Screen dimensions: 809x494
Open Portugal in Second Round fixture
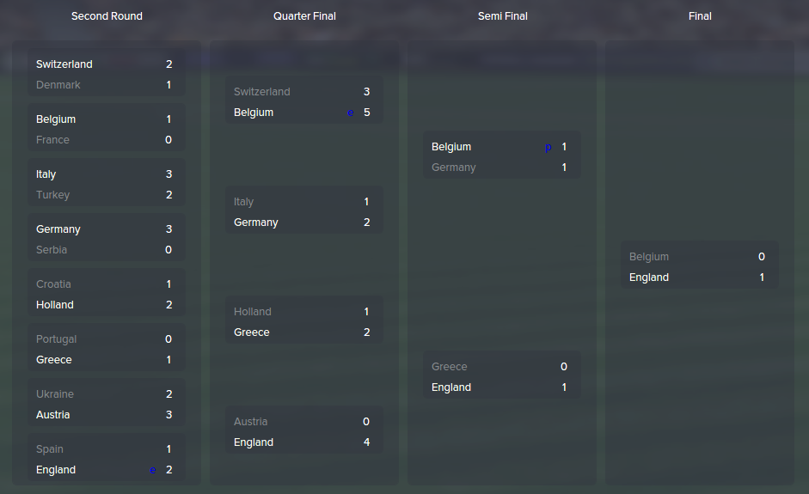coord(56,339)
